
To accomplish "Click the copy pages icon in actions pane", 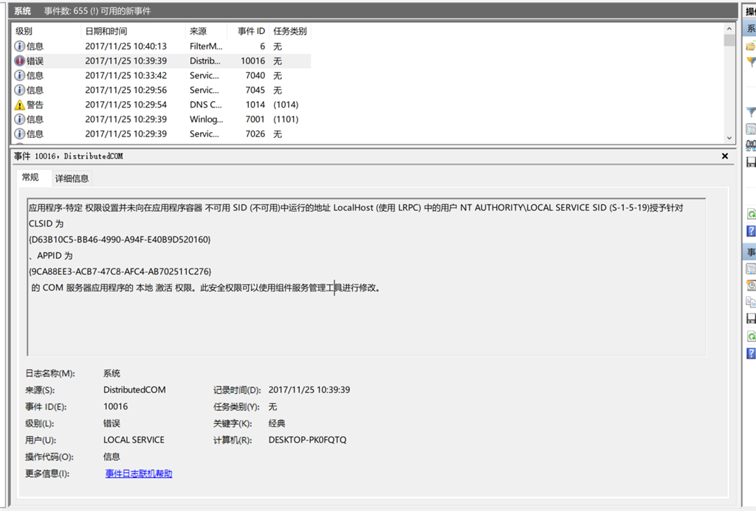I will click(x=751, y=302).
